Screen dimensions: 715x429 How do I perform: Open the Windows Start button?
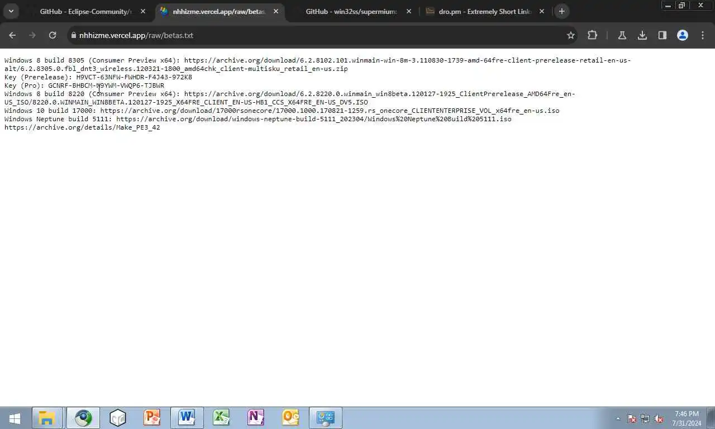pyautogui.click(x=15, y=418)
